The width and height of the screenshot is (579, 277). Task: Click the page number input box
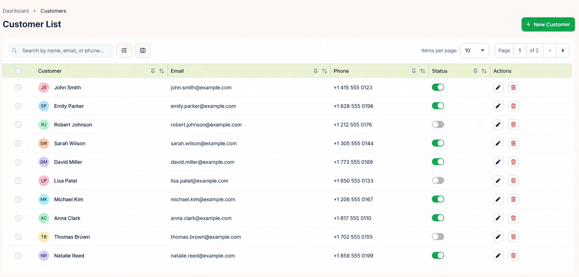[520, 50]
